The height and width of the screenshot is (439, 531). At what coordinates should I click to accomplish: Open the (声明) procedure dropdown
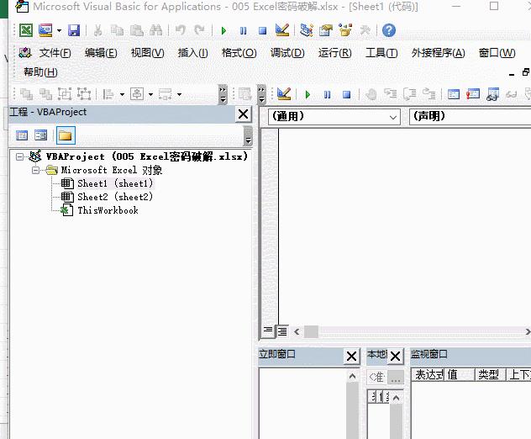[x=470, y=117]
